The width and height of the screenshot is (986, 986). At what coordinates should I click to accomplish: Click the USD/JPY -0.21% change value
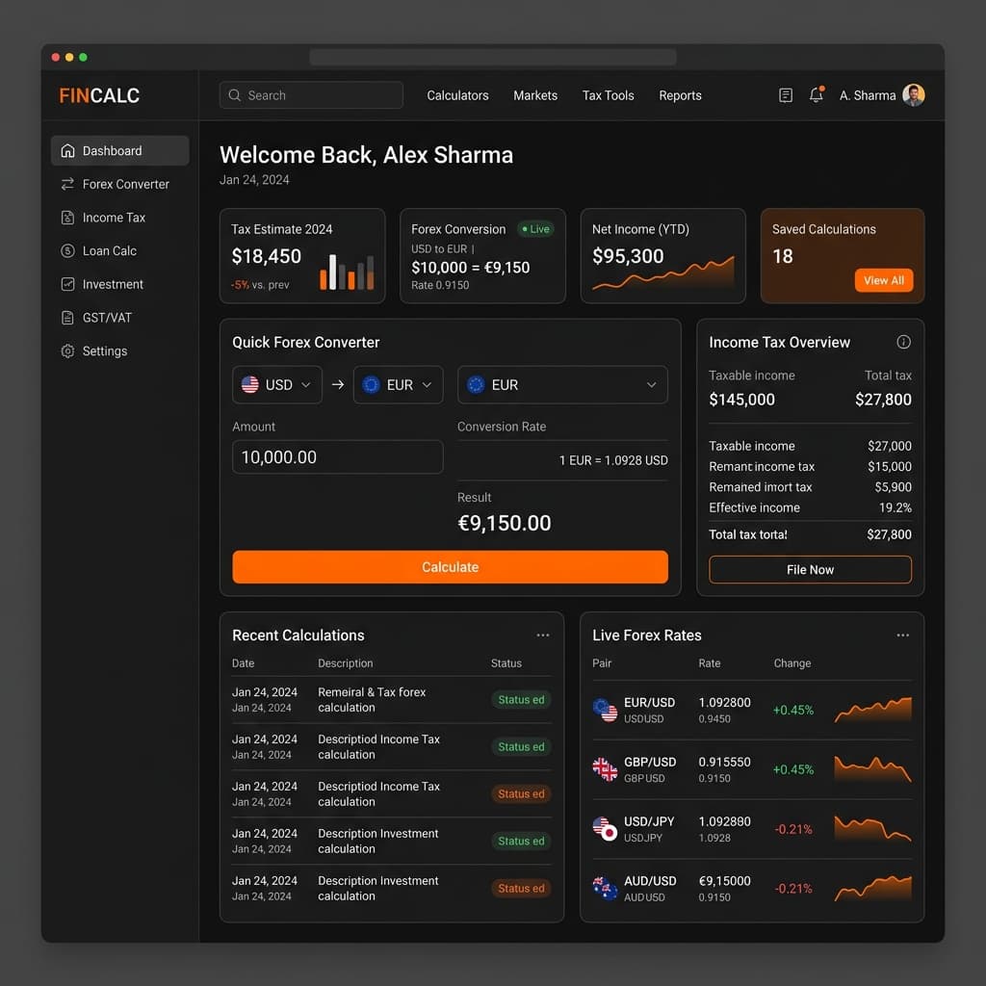[793, 829]
